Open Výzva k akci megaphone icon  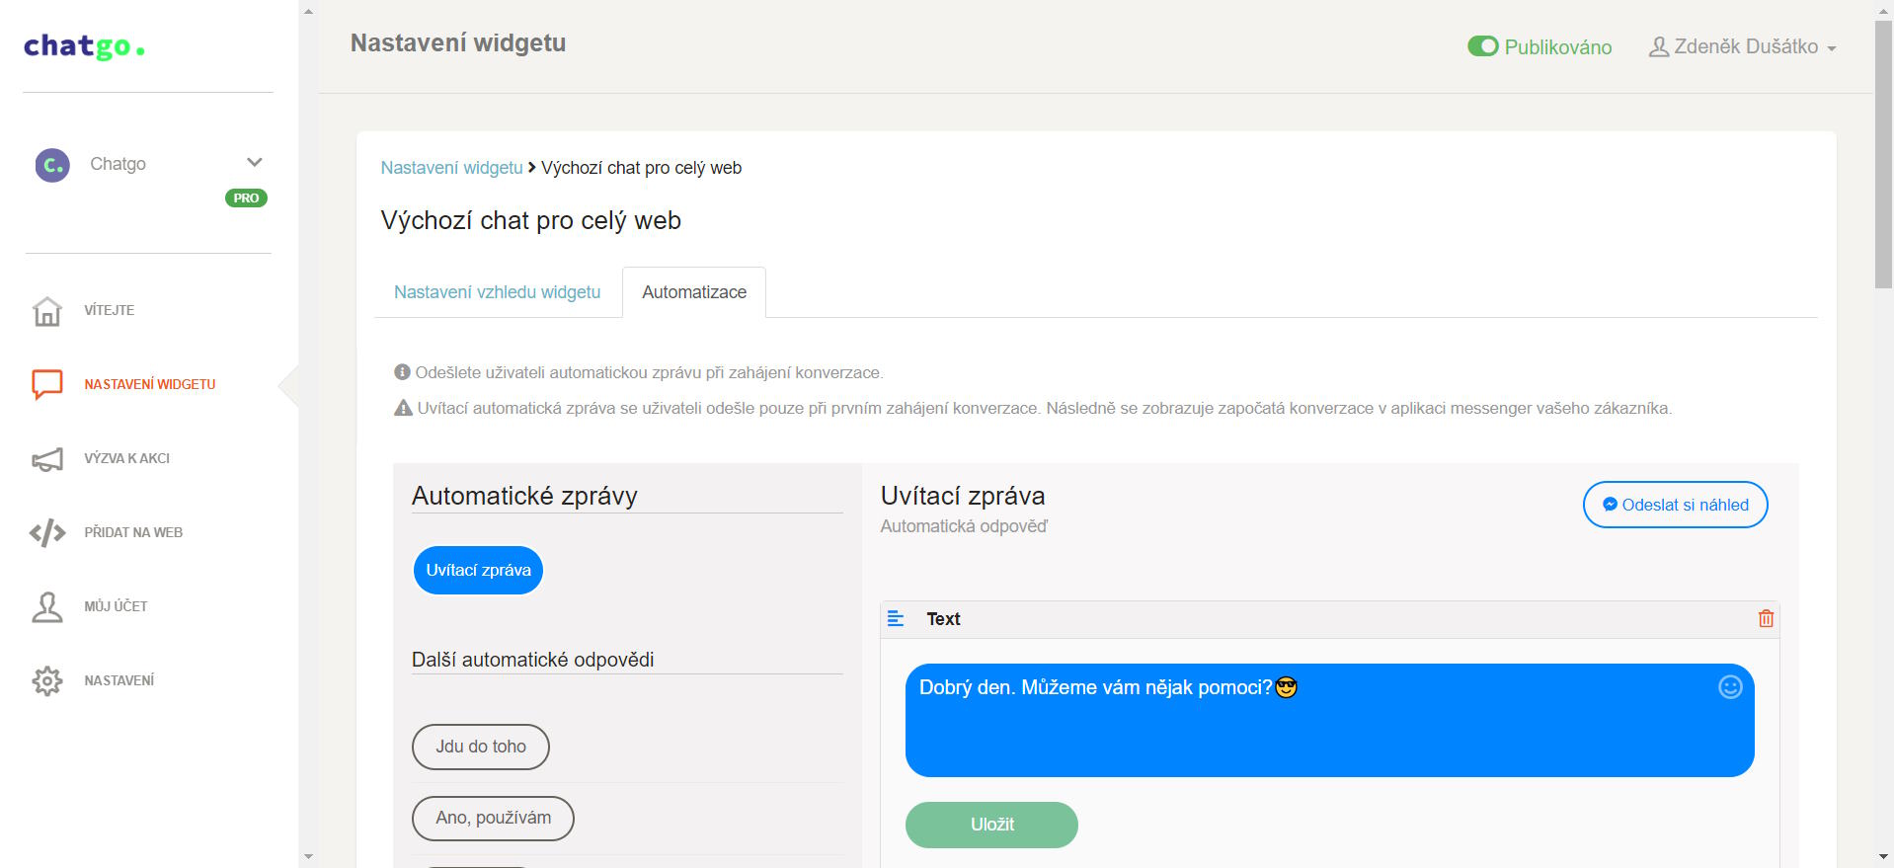[x=47, y=459]
